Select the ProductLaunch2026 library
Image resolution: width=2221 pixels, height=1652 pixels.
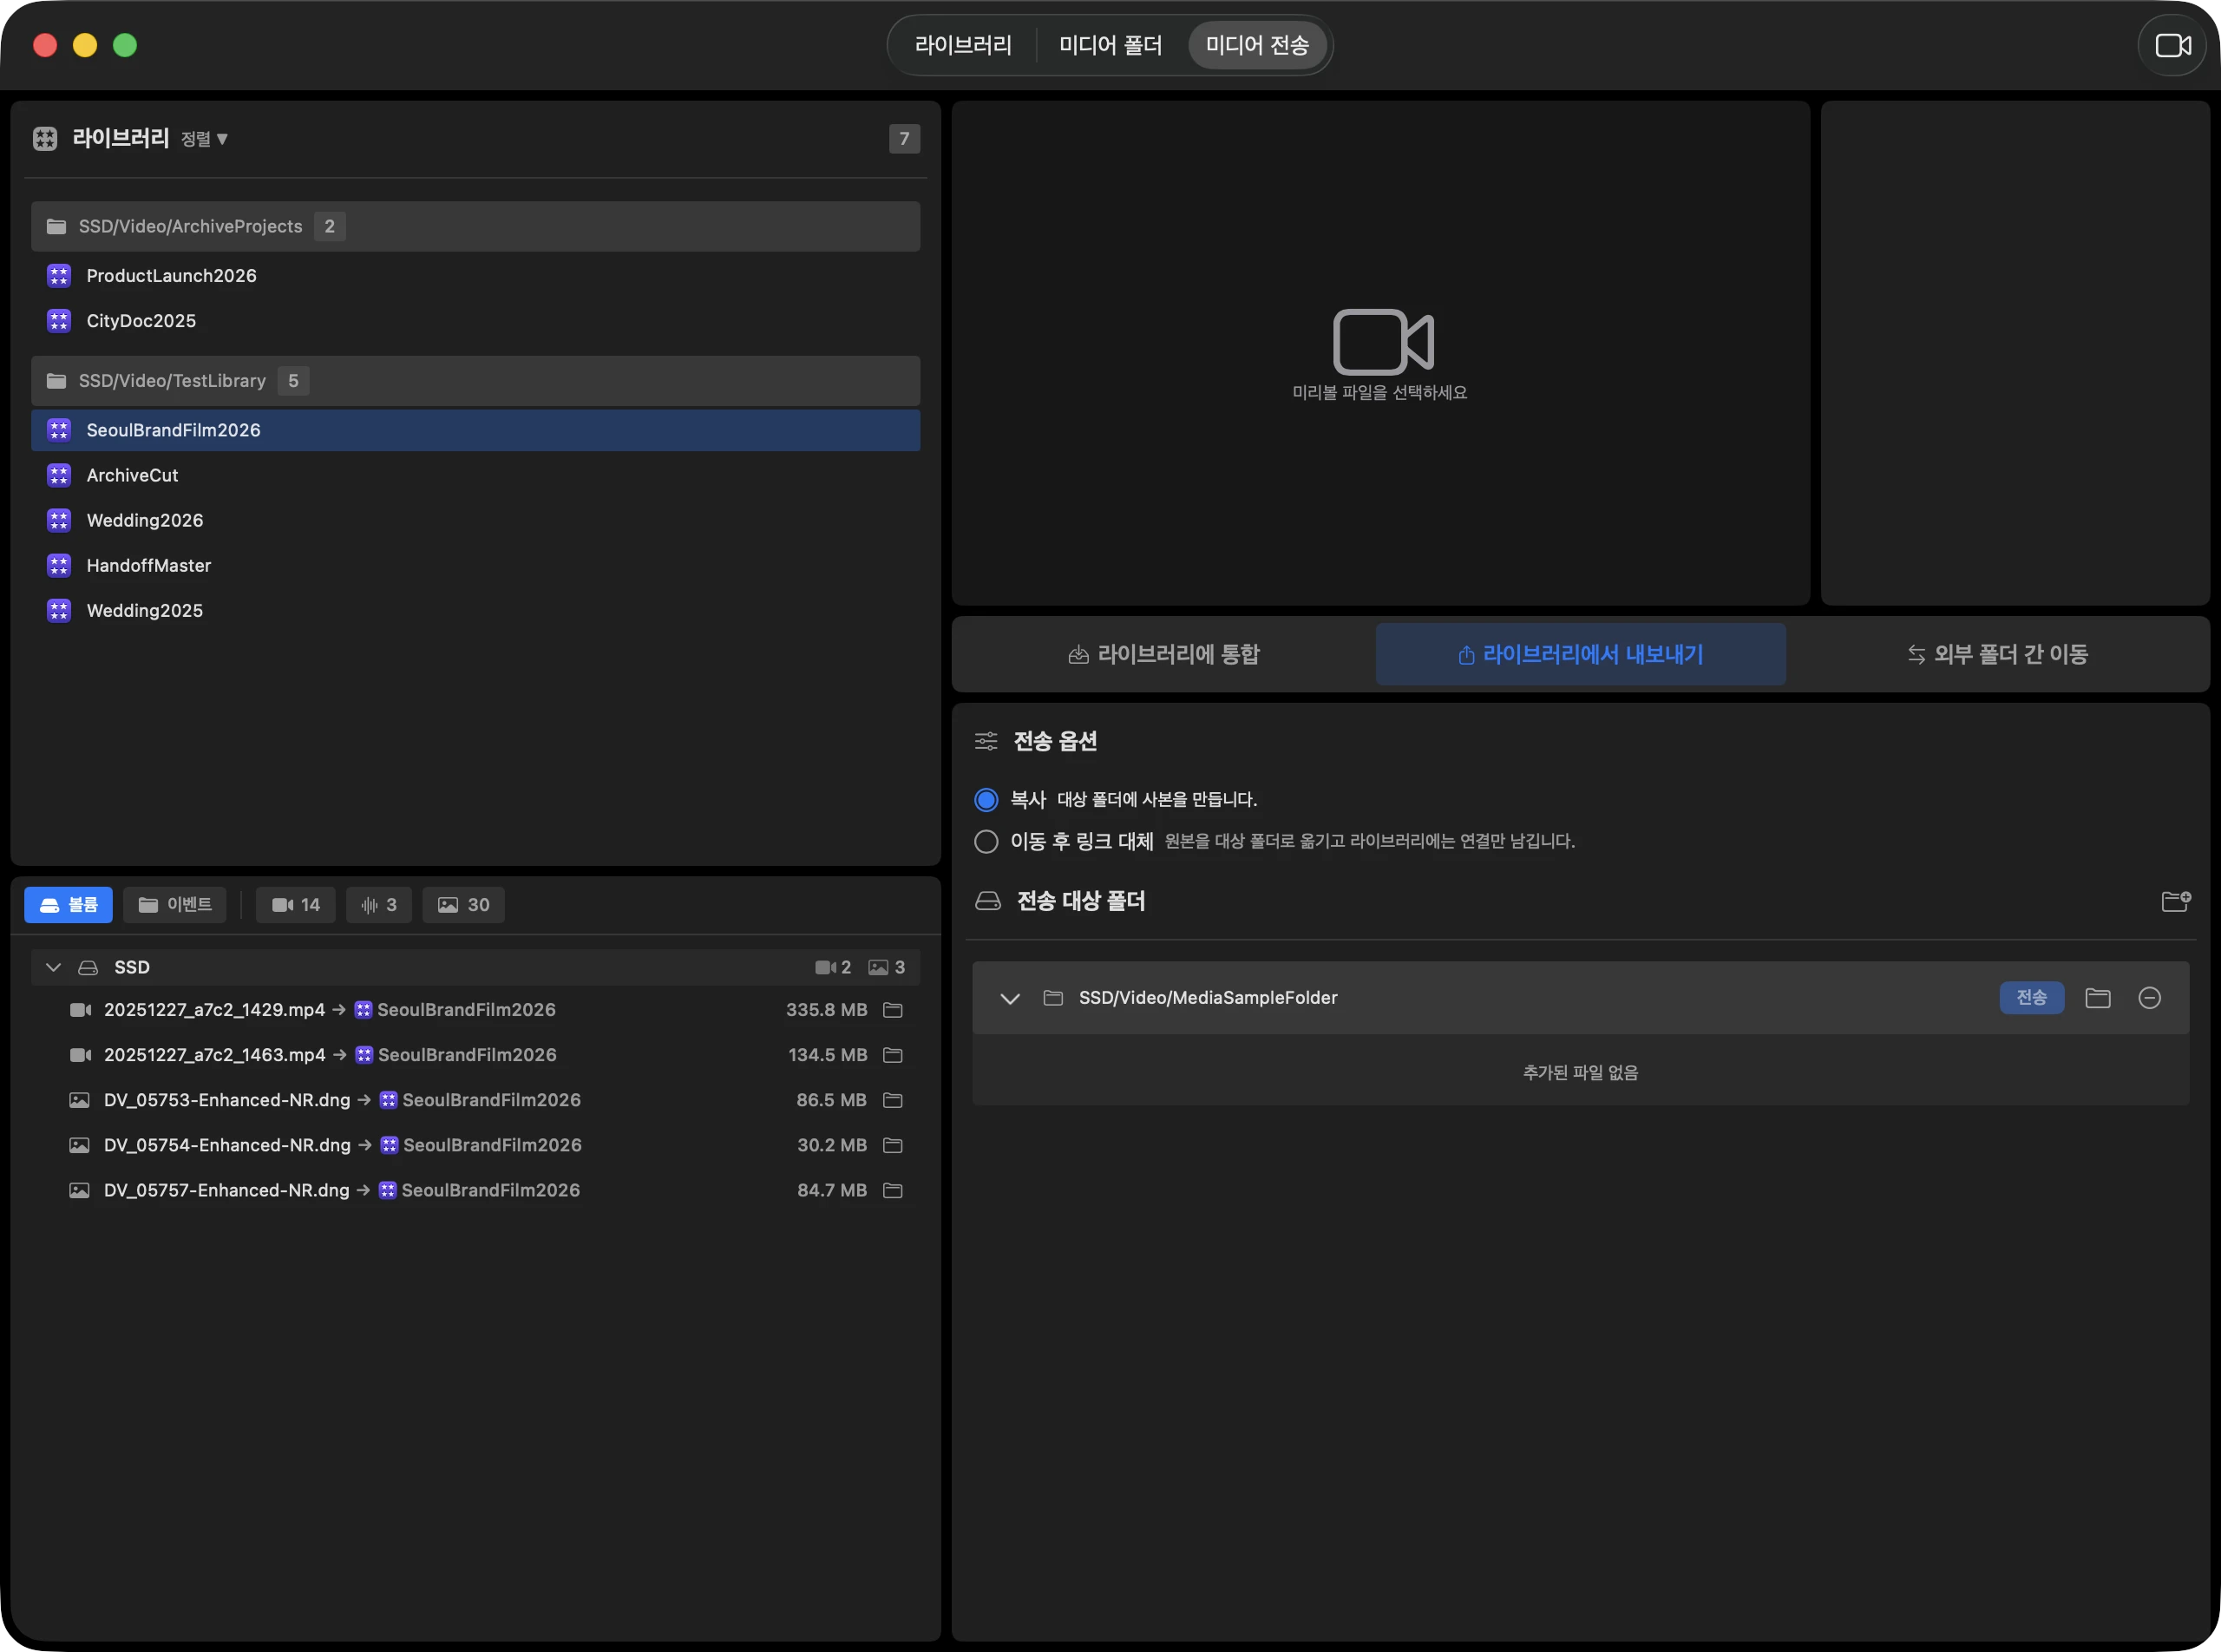click(x=476, y=276)
